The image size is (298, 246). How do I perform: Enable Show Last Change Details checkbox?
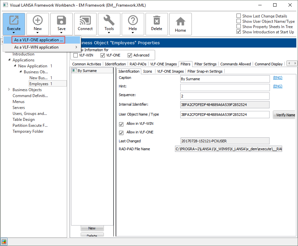[x=239, y=16]
